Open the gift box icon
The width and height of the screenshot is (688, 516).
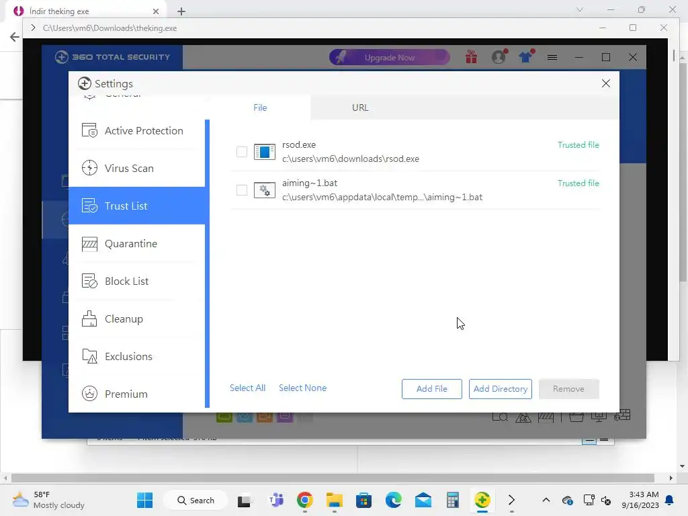(x=472, y=56)
